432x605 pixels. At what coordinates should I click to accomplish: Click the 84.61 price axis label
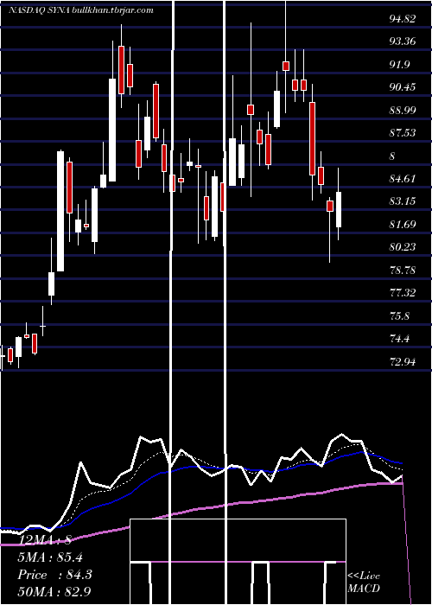pos(403,178)
